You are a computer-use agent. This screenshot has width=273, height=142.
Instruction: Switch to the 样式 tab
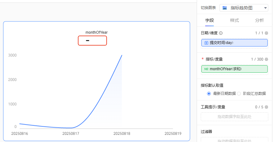click(x=235, y=21)
